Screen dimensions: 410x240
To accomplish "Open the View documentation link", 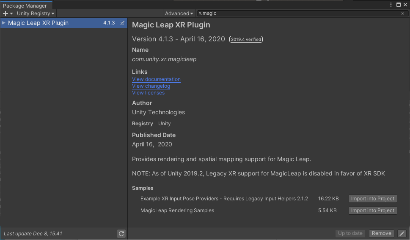I will pyautogui.click(x=156, y=79).
